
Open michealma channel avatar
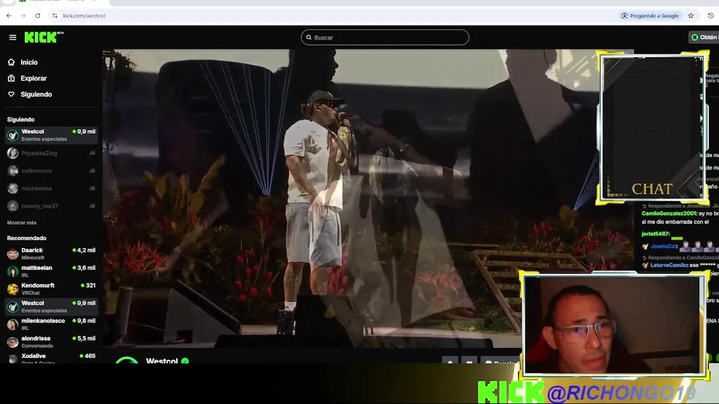click(12, 189)
